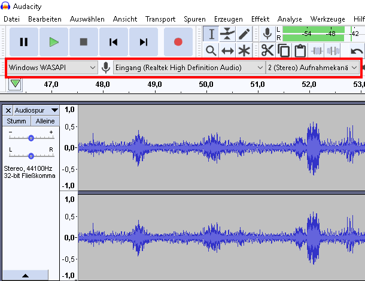Click the Copy icon
This screenshot has height=281, width=365.
point(284,50)
